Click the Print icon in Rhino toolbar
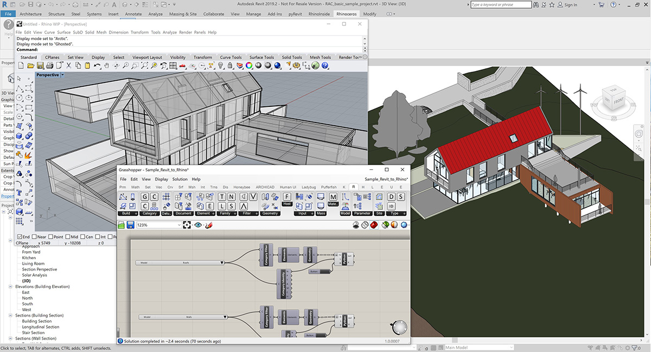 tap(49, 66)
